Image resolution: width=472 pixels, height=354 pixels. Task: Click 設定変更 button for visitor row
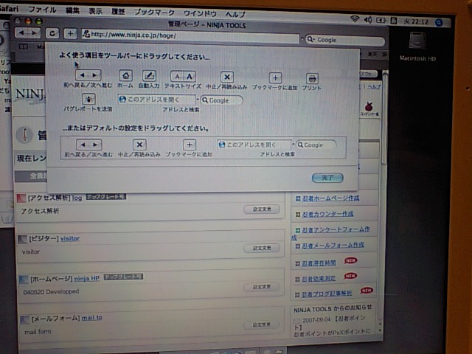pos(262,248)
